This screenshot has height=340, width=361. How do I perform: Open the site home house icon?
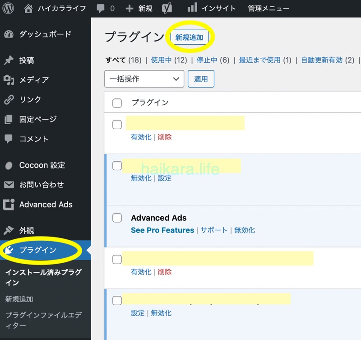point(28,9)
